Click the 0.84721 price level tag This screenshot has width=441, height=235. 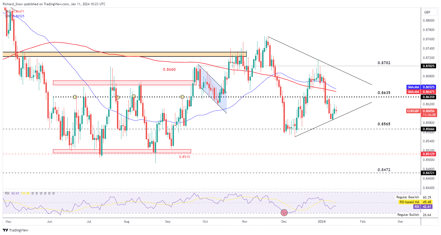pos(429,173)
